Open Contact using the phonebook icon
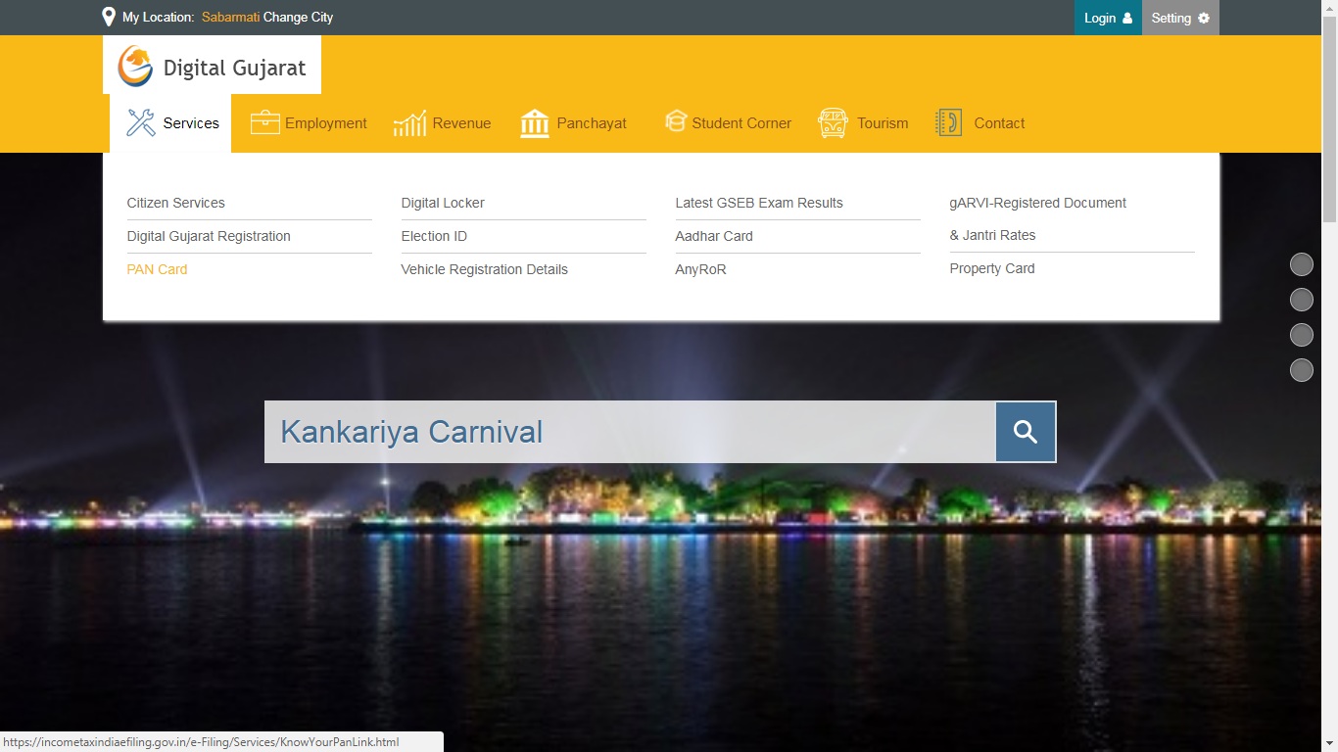 pos(948,121)
